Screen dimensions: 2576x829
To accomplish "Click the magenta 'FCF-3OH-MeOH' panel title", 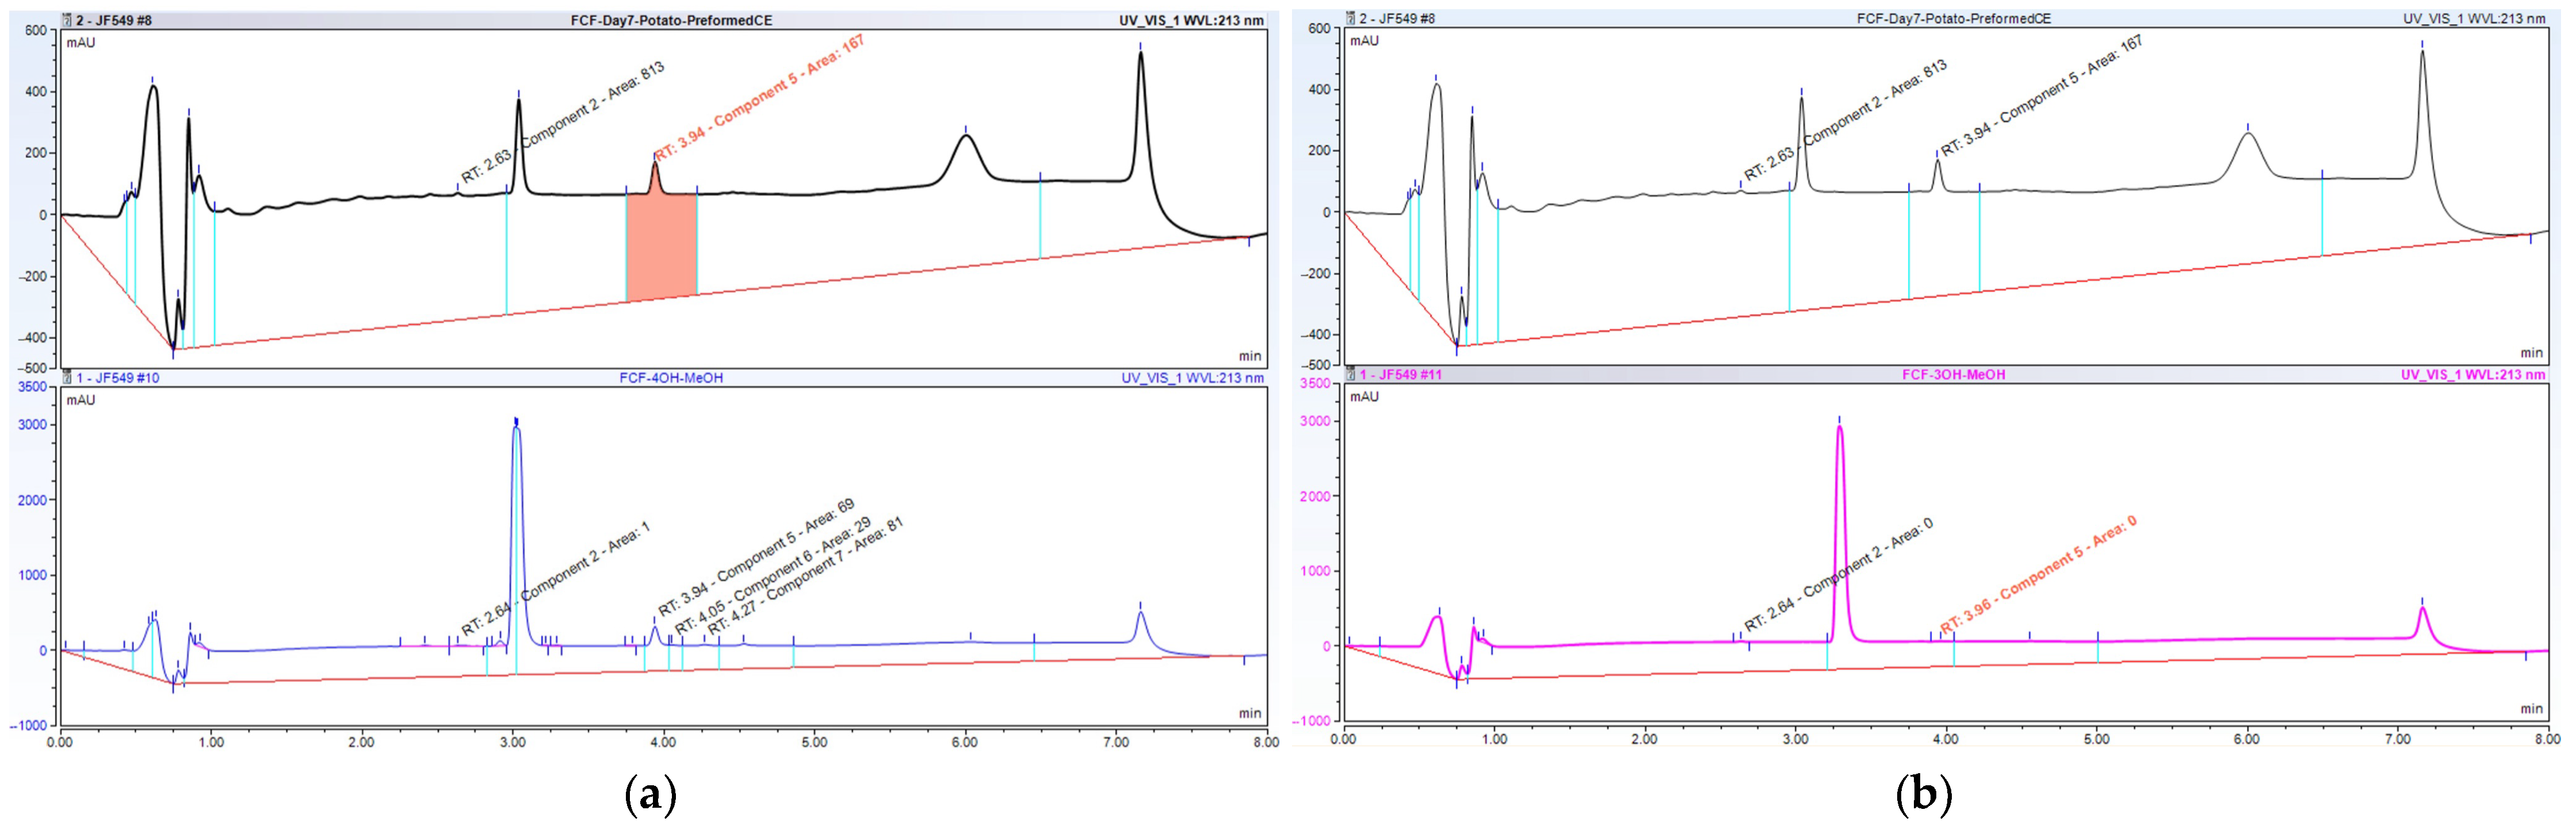I will pos(1953,374).
